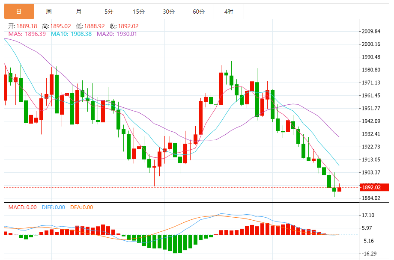The width and height of the screenshot is (394, 260).
Task: Click the lowest green MACD histogram bar
Action: pyautogui.click(x=175, y=244)
